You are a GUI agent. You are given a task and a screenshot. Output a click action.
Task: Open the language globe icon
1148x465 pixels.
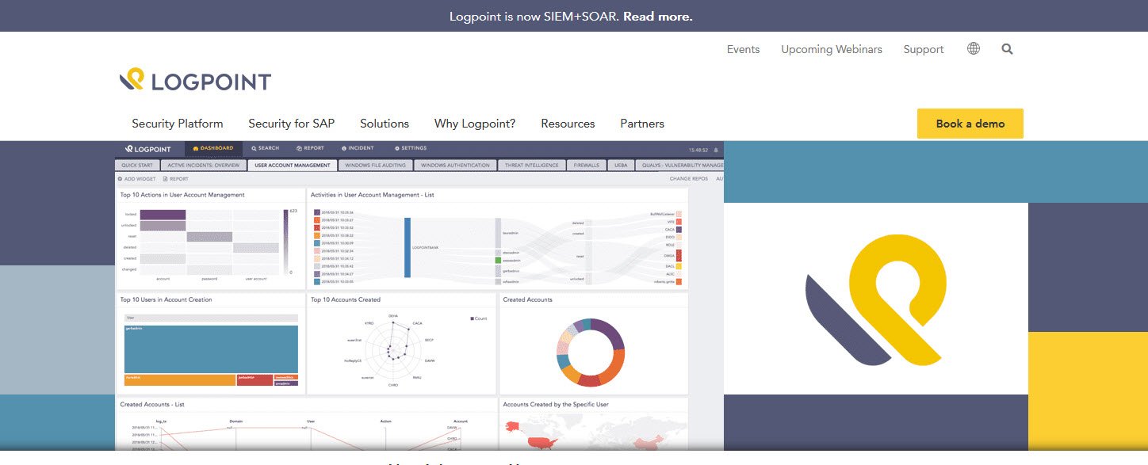[x=974, y=48]
